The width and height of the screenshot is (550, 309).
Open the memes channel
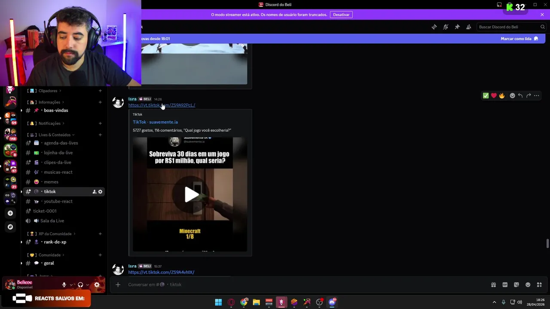(x=64, y=182)
